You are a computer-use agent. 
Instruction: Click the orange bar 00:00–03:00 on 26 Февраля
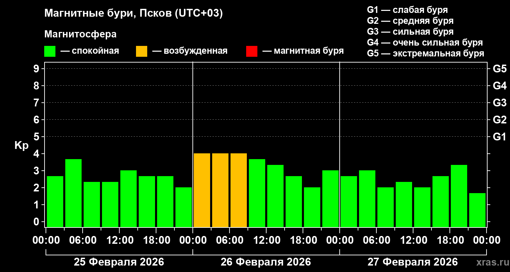[202, 190]
